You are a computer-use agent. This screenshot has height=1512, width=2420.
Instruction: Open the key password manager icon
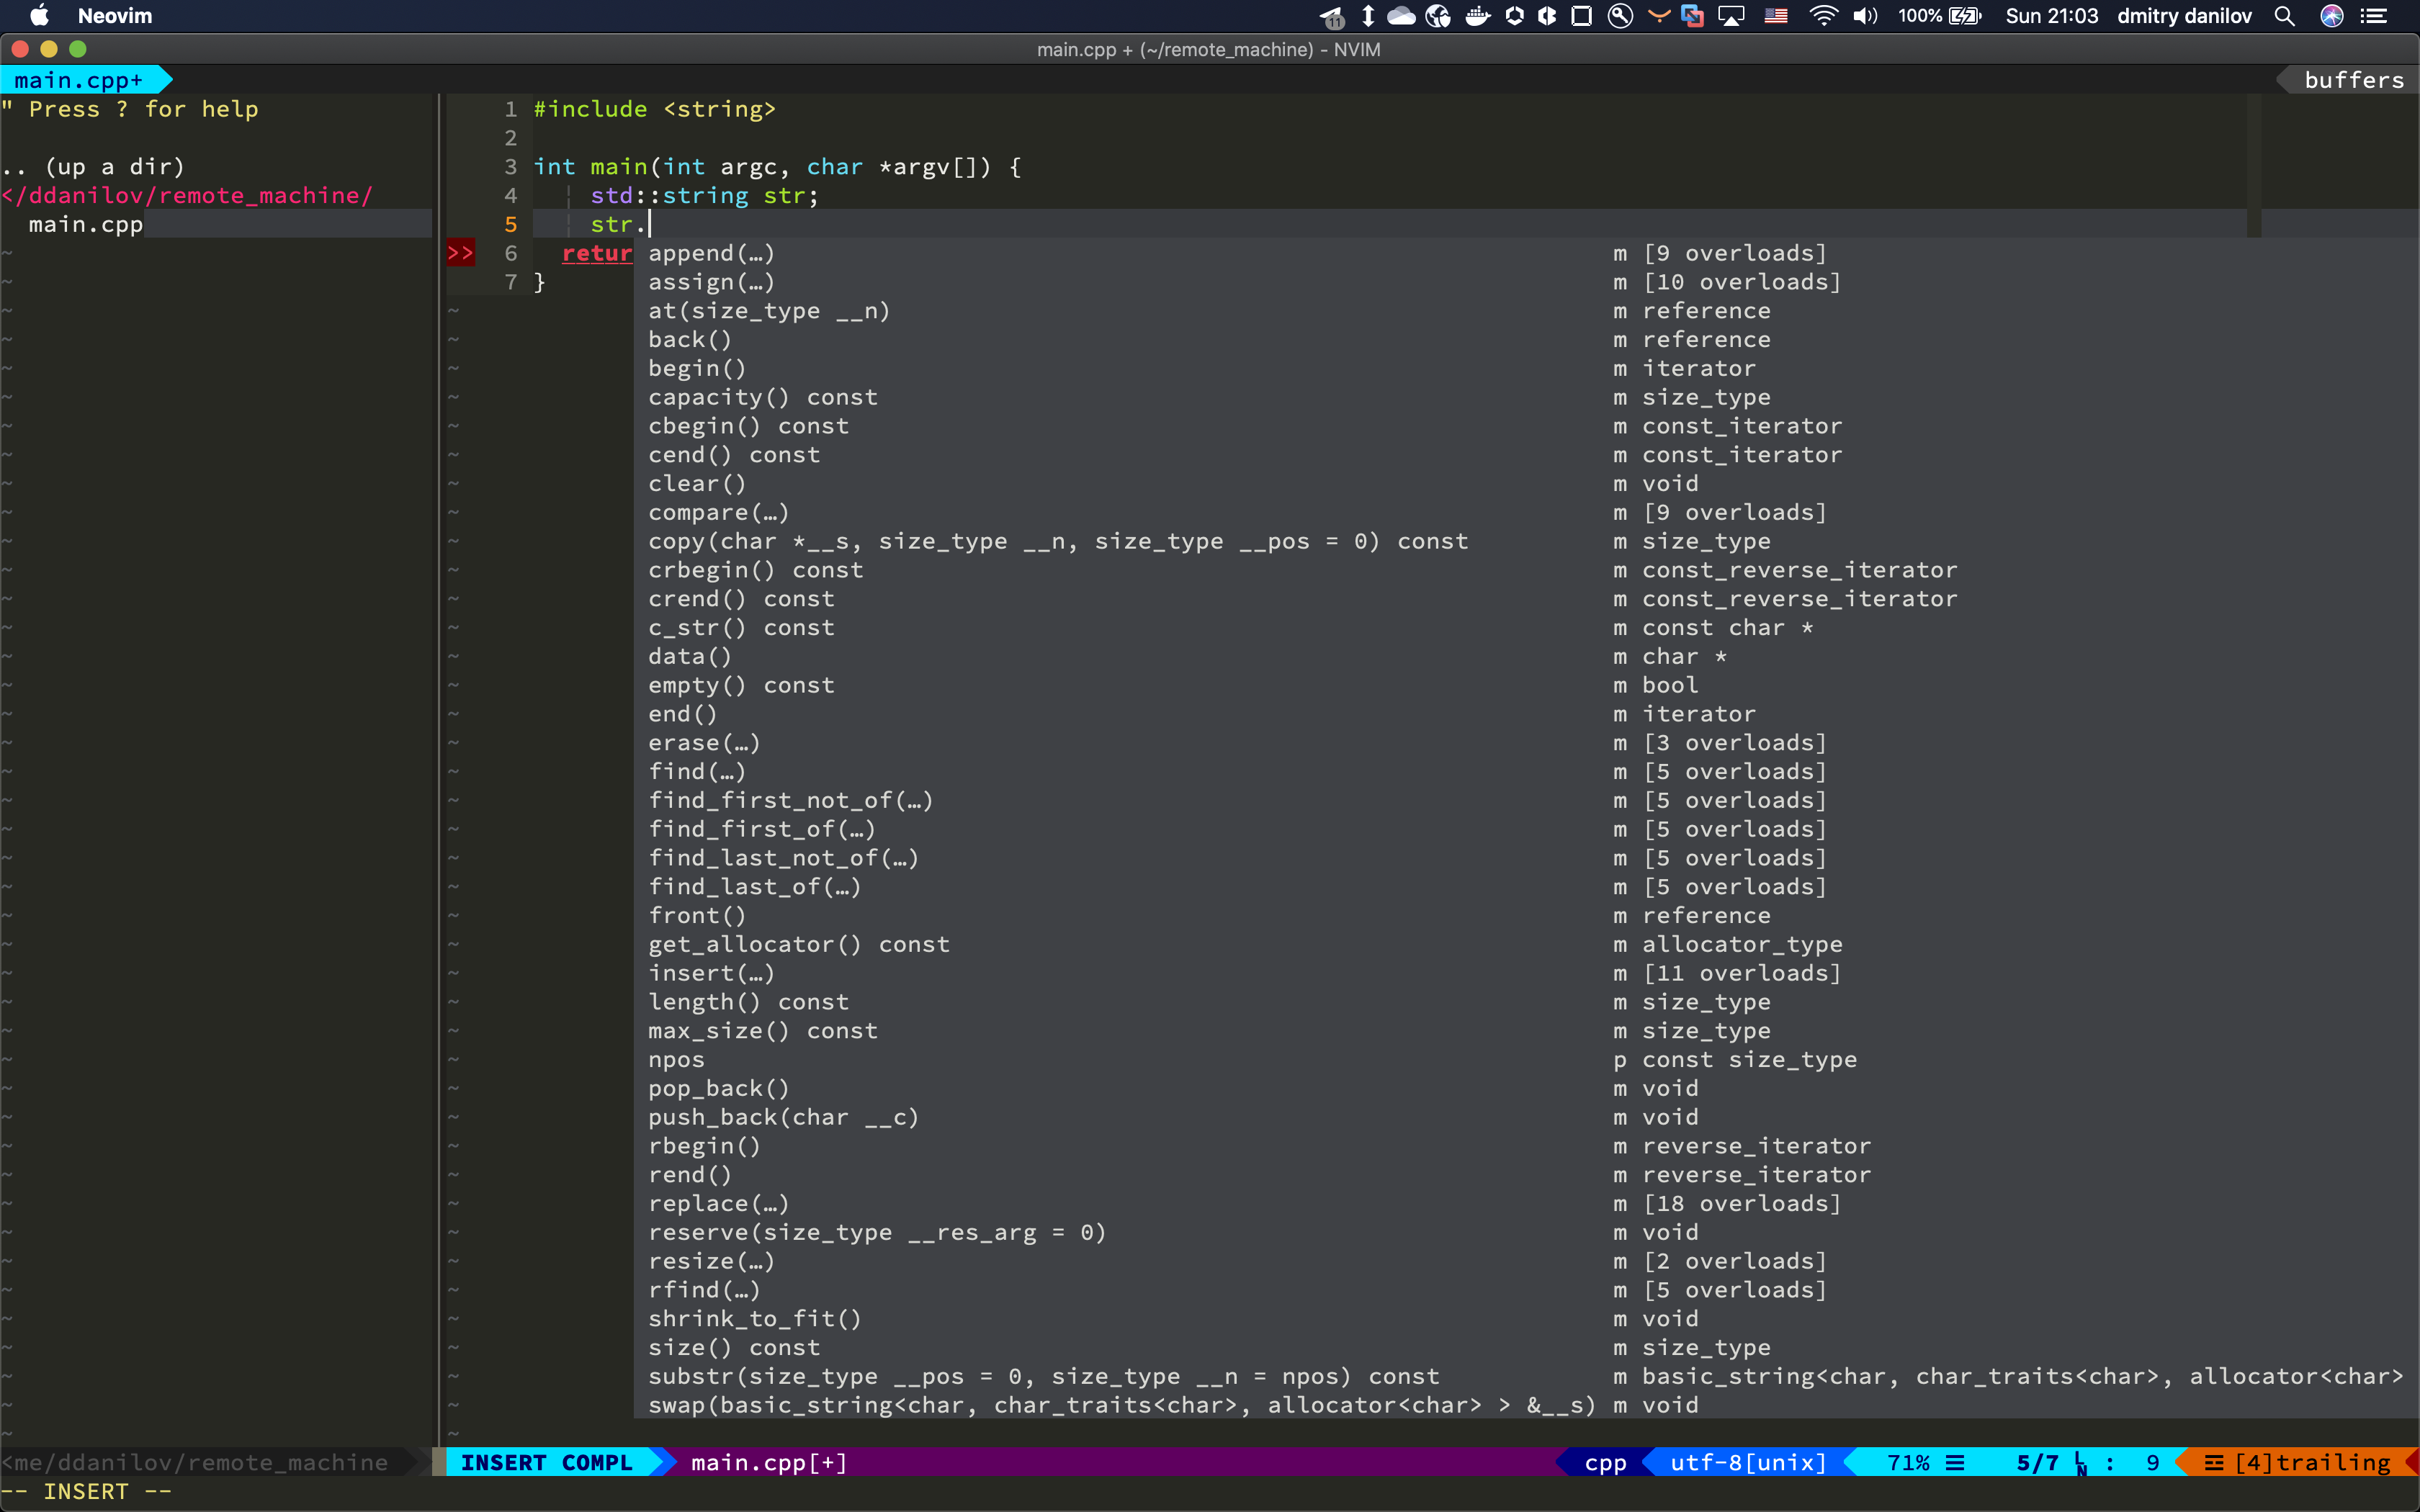tap(1620, 15)
